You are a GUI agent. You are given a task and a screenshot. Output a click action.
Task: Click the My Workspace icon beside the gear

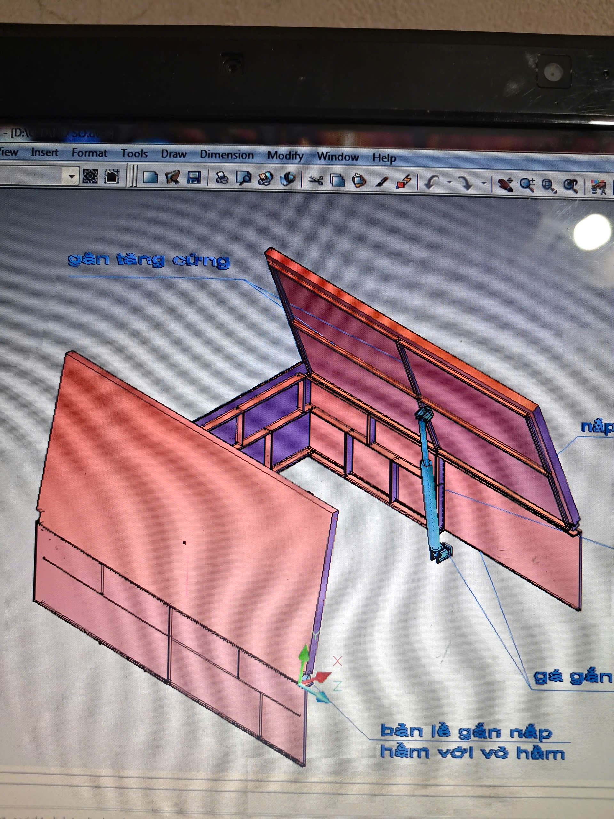click(111, 177)
